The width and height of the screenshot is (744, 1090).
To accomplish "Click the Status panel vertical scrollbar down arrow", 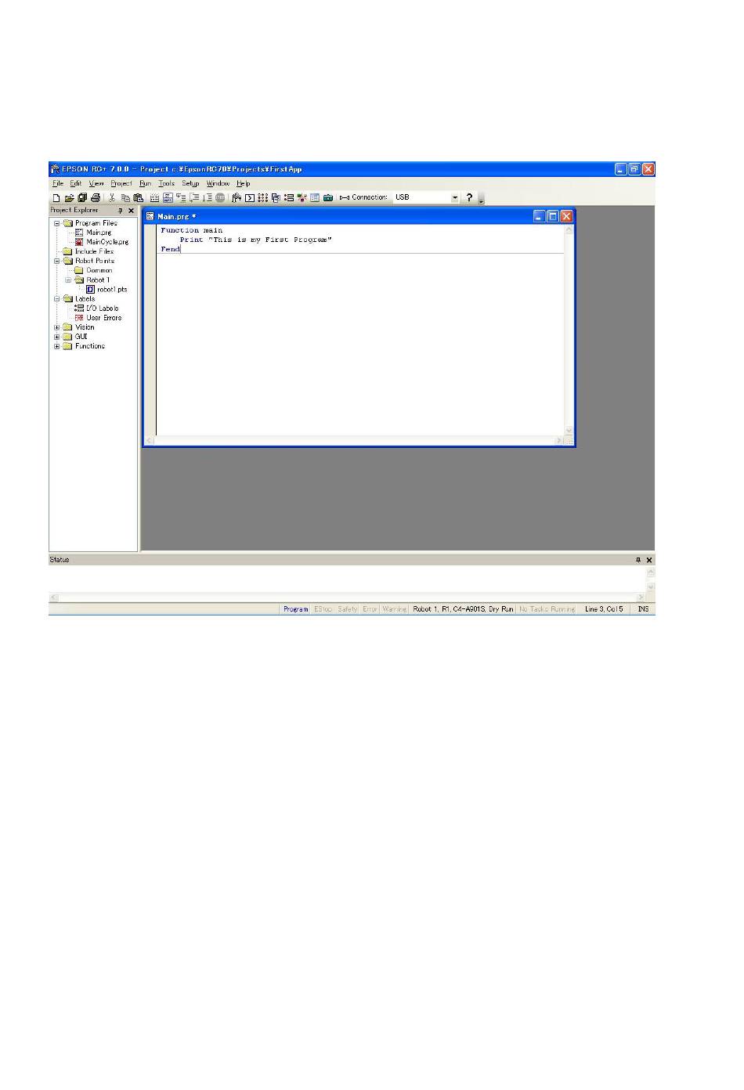I will click(x=650, y=587).
